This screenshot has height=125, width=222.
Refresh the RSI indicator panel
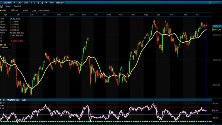[4, 100]
